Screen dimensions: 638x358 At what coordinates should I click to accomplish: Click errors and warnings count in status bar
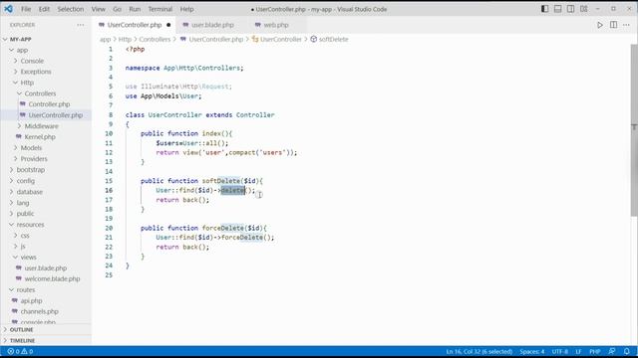(x=20, y=351)
